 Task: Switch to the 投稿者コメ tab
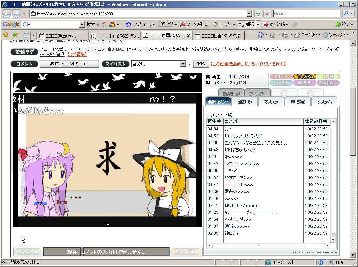(x=231, y=93)
